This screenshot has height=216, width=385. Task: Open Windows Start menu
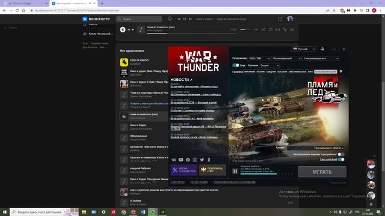(4, 212)
